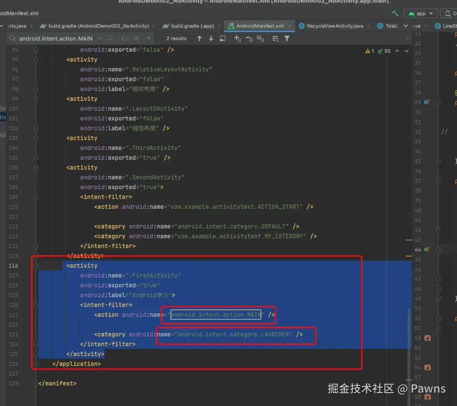Screen dimensions: 457x406
Task: Close the RecycleViewActivity.java tab
Action: point(368,26)
